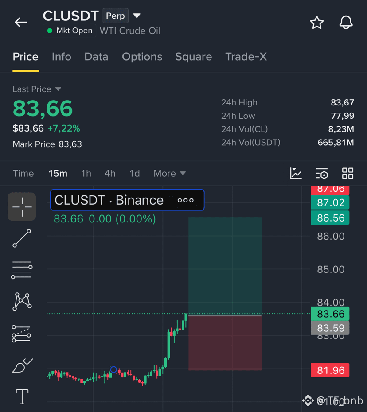Viewport: 367px width, 412px height.
Task: Click the Mark Price 83,63 text
Action: point(47,144)
